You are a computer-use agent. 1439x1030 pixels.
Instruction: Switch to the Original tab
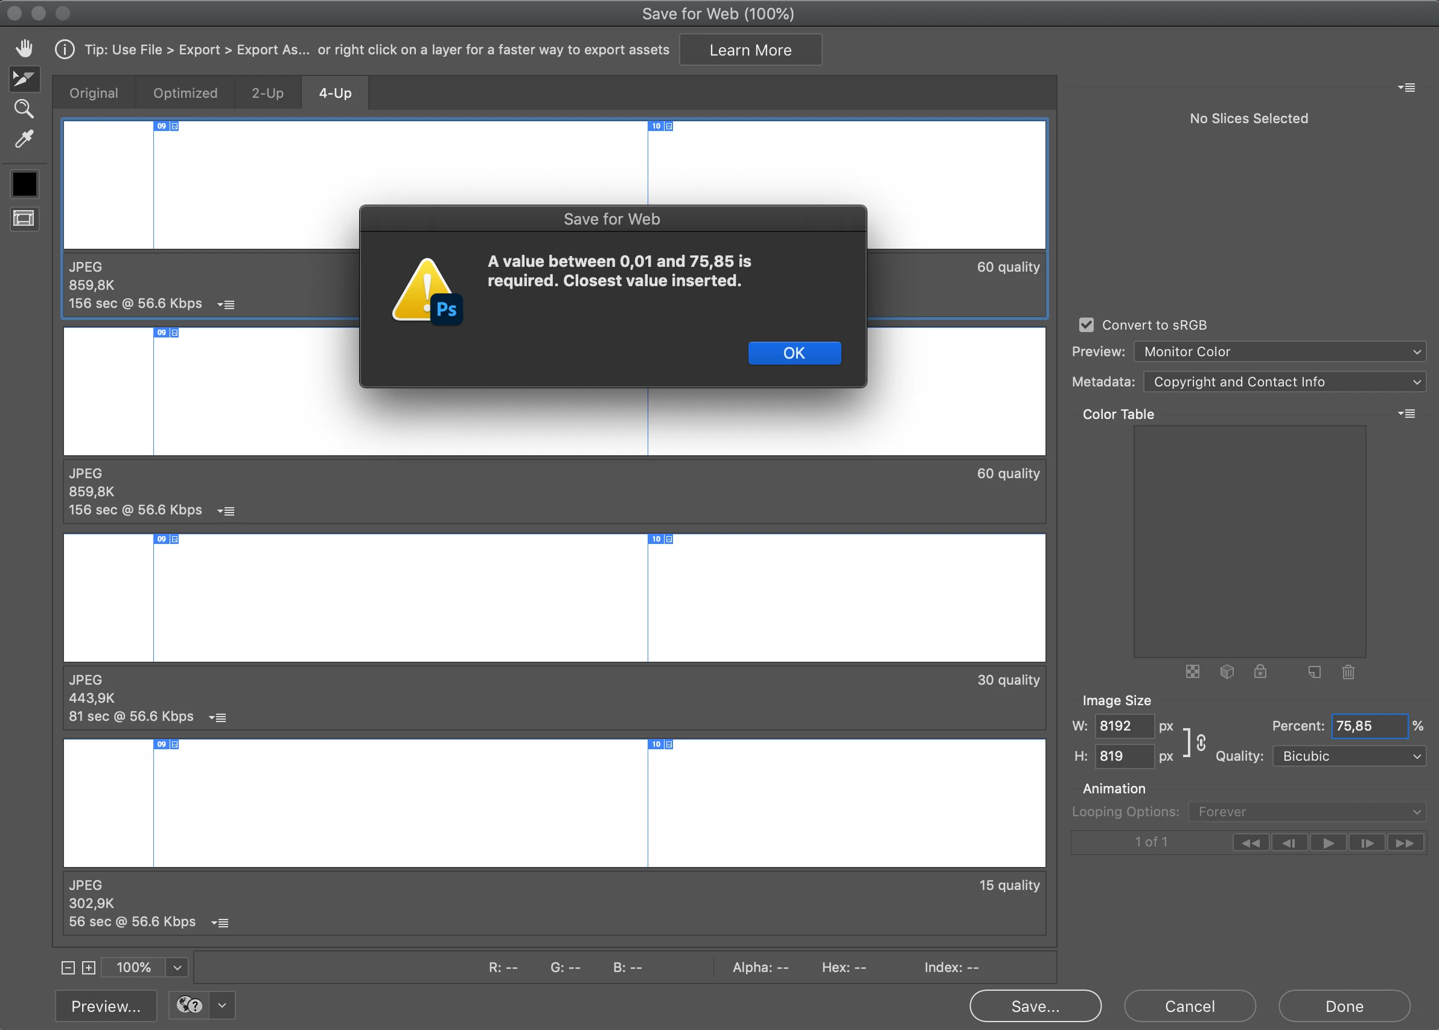click(x=94, y=93)
